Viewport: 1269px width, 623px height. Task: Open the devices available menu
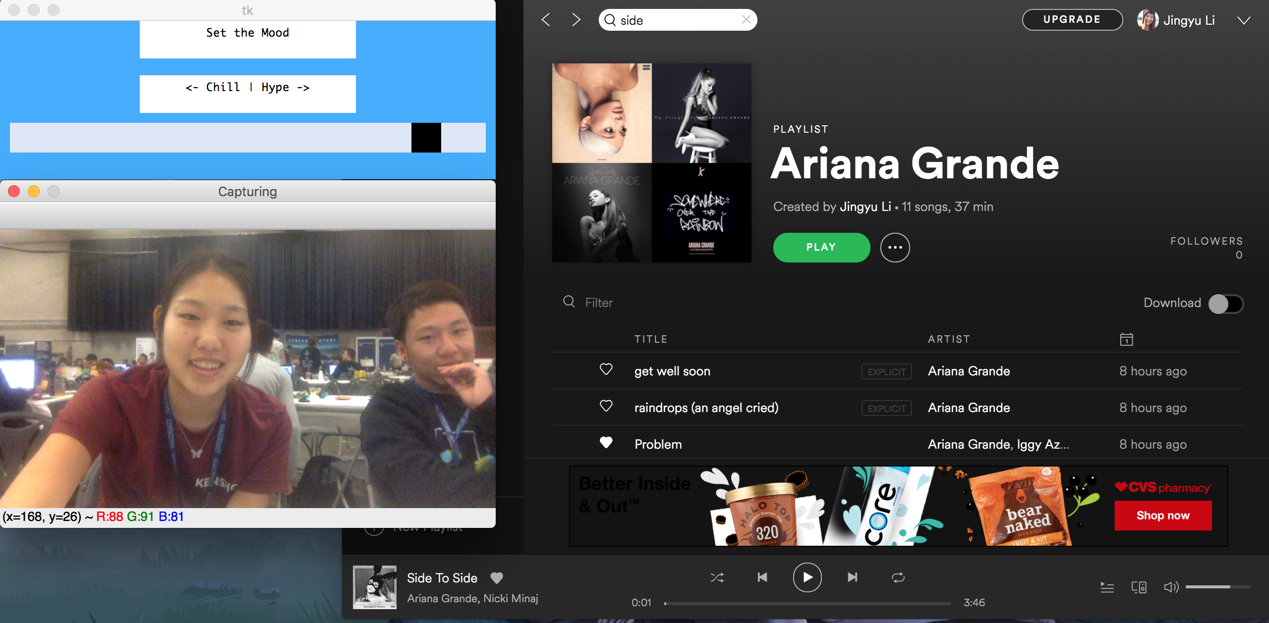coord(1139,587)
